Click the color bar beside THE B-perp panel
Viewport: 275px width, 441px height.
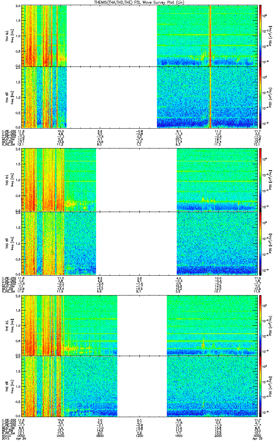(260, 325)
